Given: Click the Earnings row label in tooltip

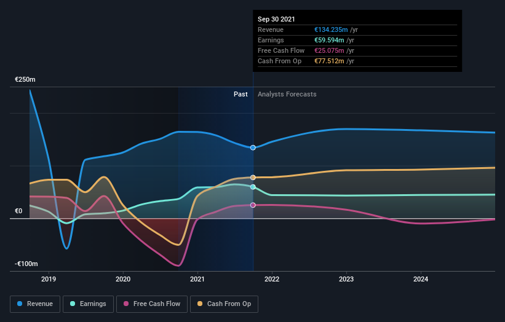Looking at the screenshot, I should tap(271, 40).
